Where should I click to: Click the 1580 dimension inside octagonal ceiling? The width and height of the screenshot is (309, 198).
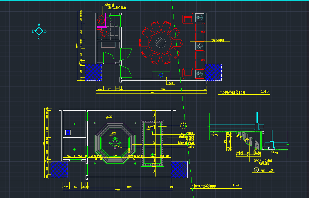pos(115,156)
